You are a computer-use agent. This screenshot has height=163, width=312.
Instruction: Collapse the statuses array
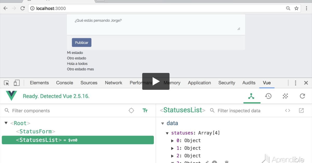point(167,133)
